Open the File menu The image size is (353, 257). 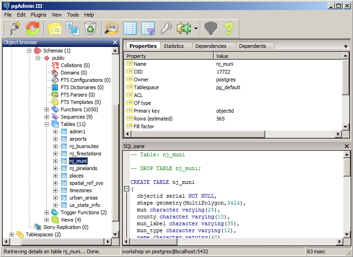click(x=8, y=15)
